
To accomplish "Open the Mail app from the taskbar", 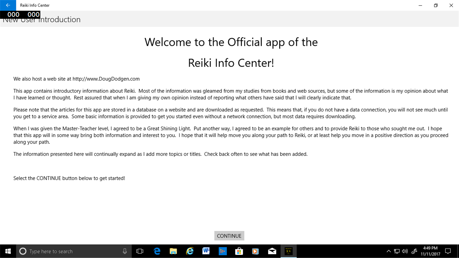I will pyautogui.click(x=272, y=251).
